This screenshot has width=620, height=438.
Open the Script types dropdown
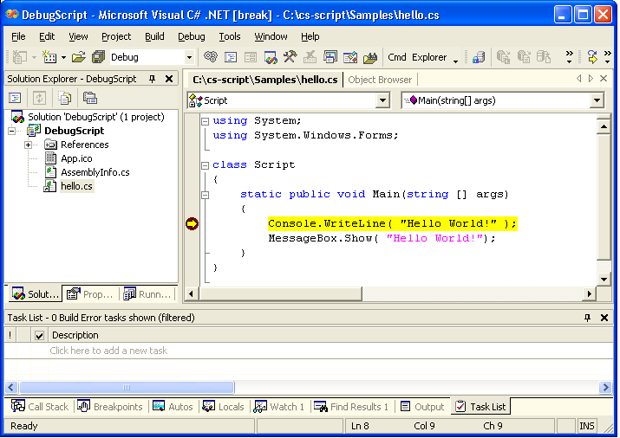tap(382, 100)
